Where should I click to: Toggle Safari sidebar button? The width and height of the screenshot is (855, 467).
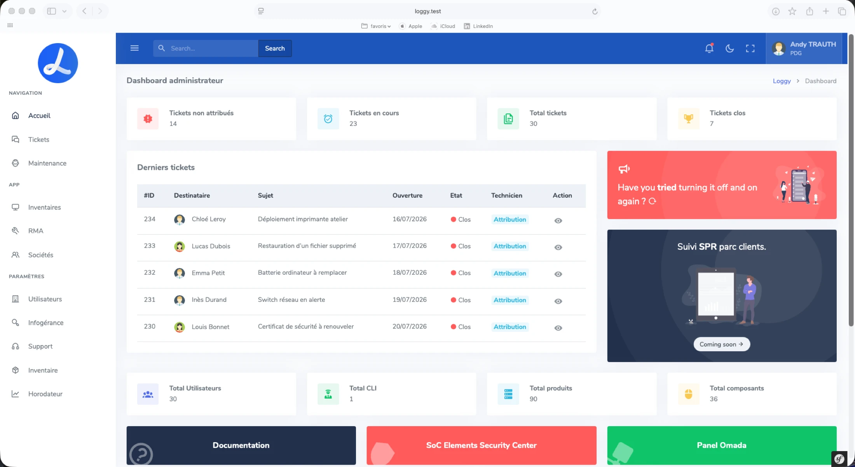pos(51,11)
